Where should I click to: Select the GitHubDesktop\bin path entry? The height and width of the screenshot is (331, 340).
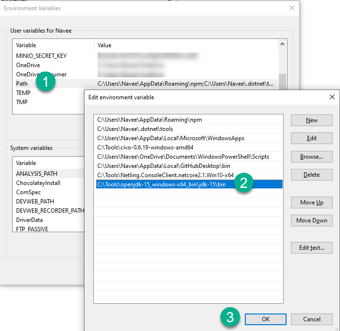188,166
